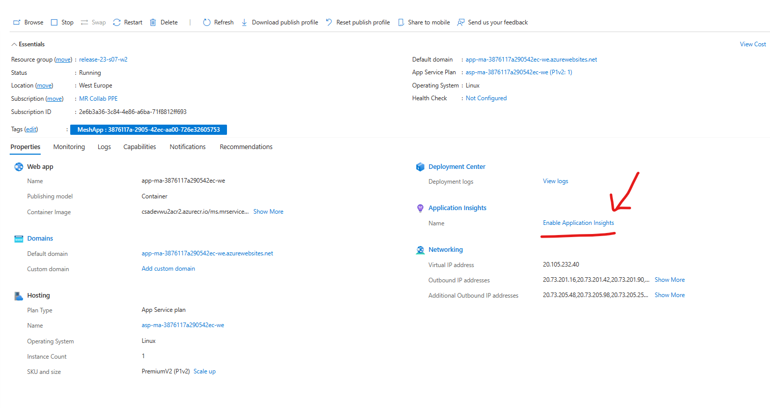Viewport: 770px width, 408px height.
Task: Select the Swap deployment slots command
Action: (x=93, y=22)
